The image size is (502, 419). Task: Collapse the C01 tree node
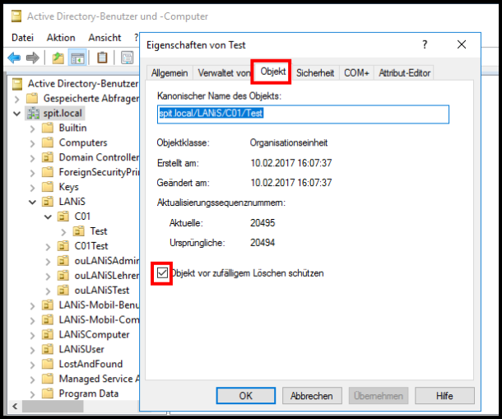[x=48, y=216]
